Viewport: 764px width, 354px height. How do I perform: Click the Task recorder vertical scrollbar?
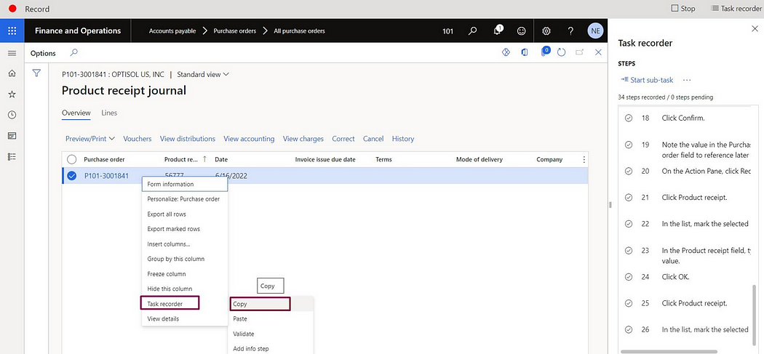[755, 316]
